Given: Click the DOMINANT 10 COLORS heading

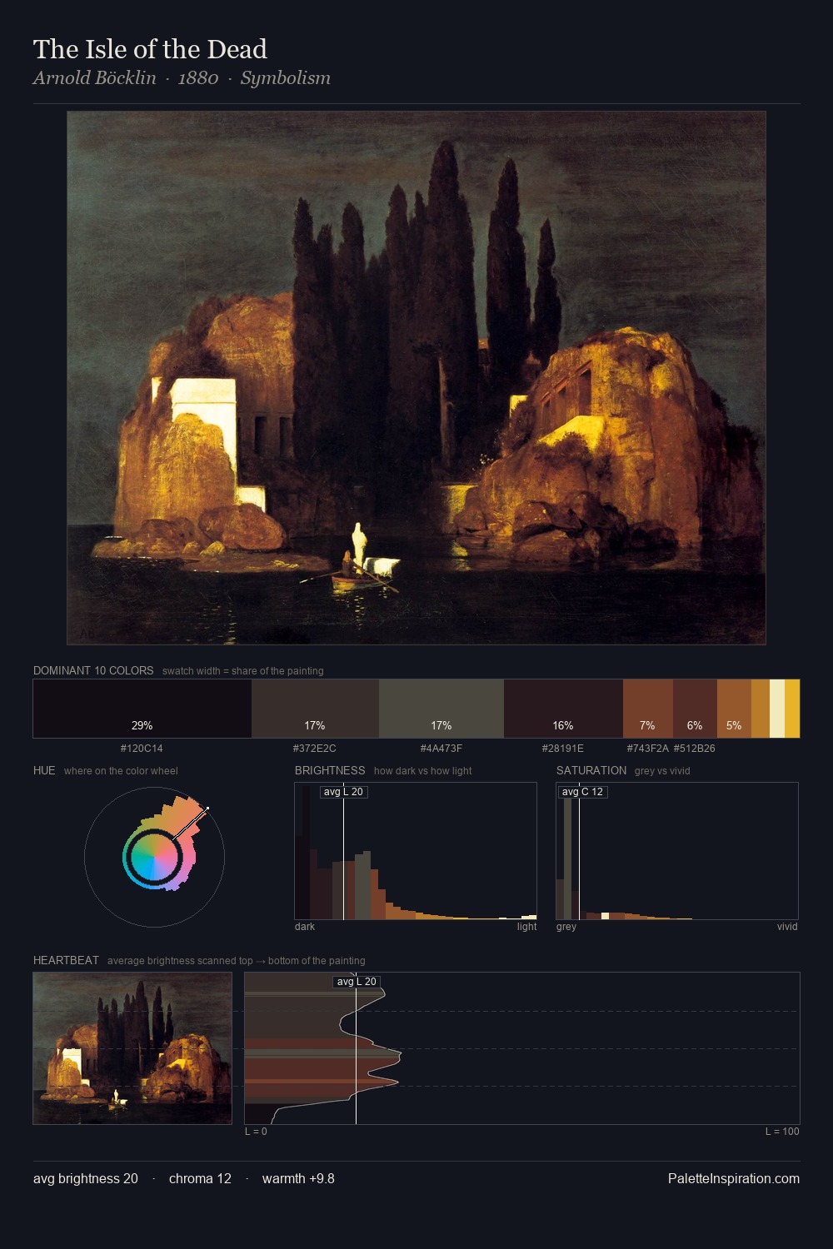Looking at the screenshot, I should click(93, 670).
